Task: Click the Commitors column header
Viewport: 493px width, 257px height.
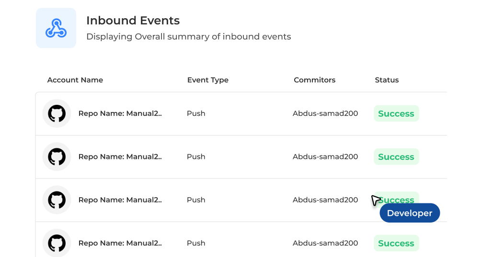Action: [315, 80]
